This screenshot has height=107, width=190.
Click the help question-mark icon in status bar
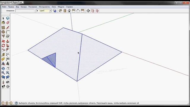16,103
